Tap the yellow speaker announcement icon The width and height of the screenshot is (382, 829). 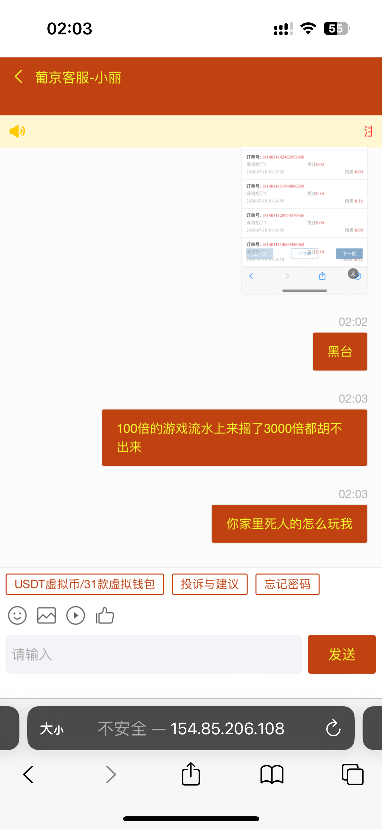click(x=17, y=131)
